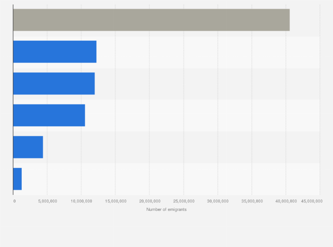The height and width of the screenshot is (247, 333).
Task: Click the '40,000,000' axis label
Action: (x=286, y=201)
